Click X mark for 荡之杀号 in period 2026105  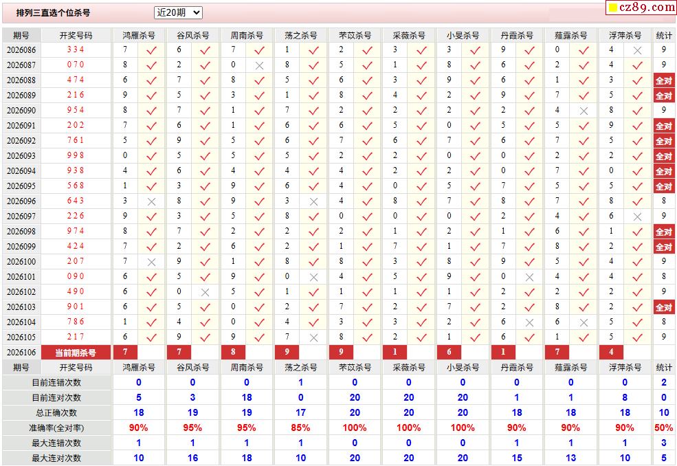click(x=313, y=337)
